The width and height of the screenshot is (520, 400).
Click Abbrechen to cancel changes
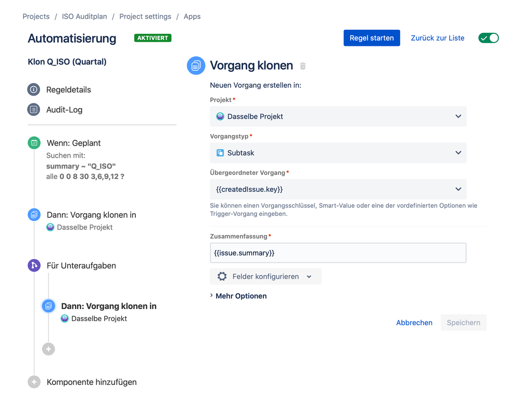tap(414, 322)
